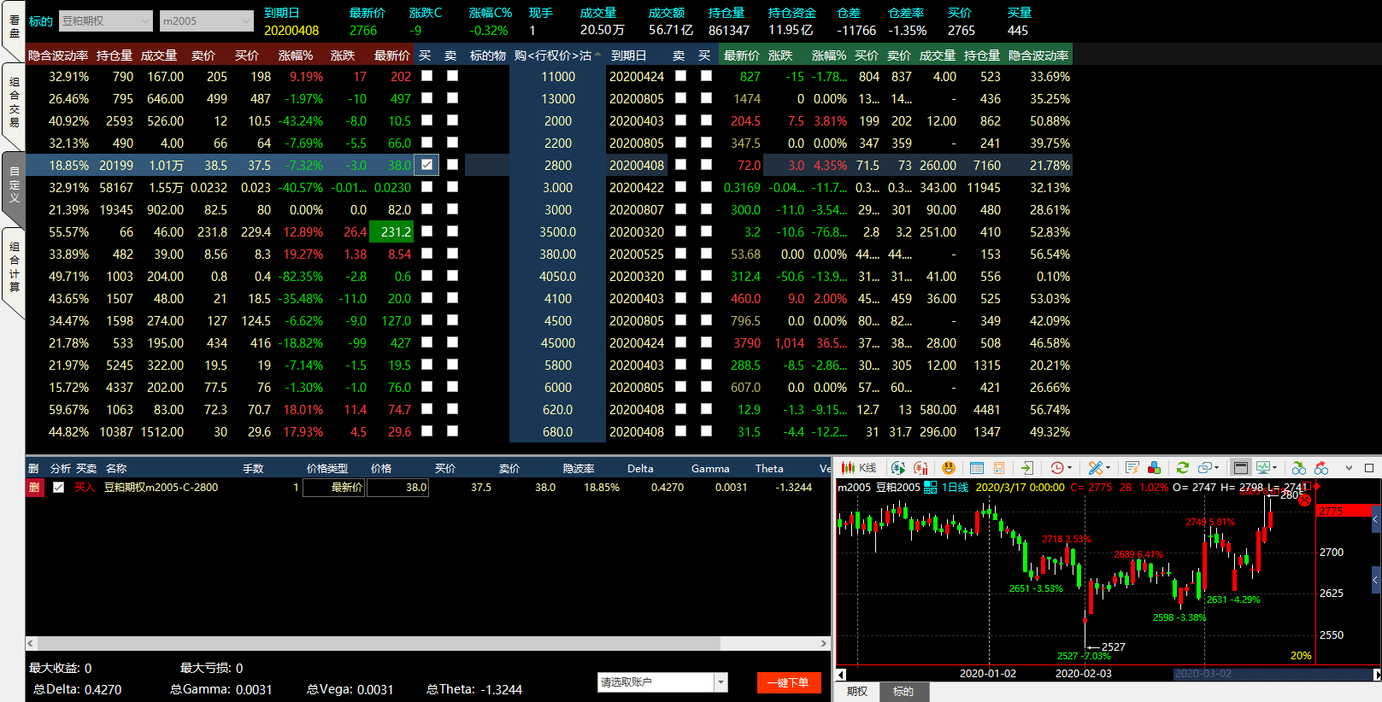Click the window layout icon in chart toolbar
Image resolution: width=1382 pixels, height=702 pixels.
[1241, 468]
